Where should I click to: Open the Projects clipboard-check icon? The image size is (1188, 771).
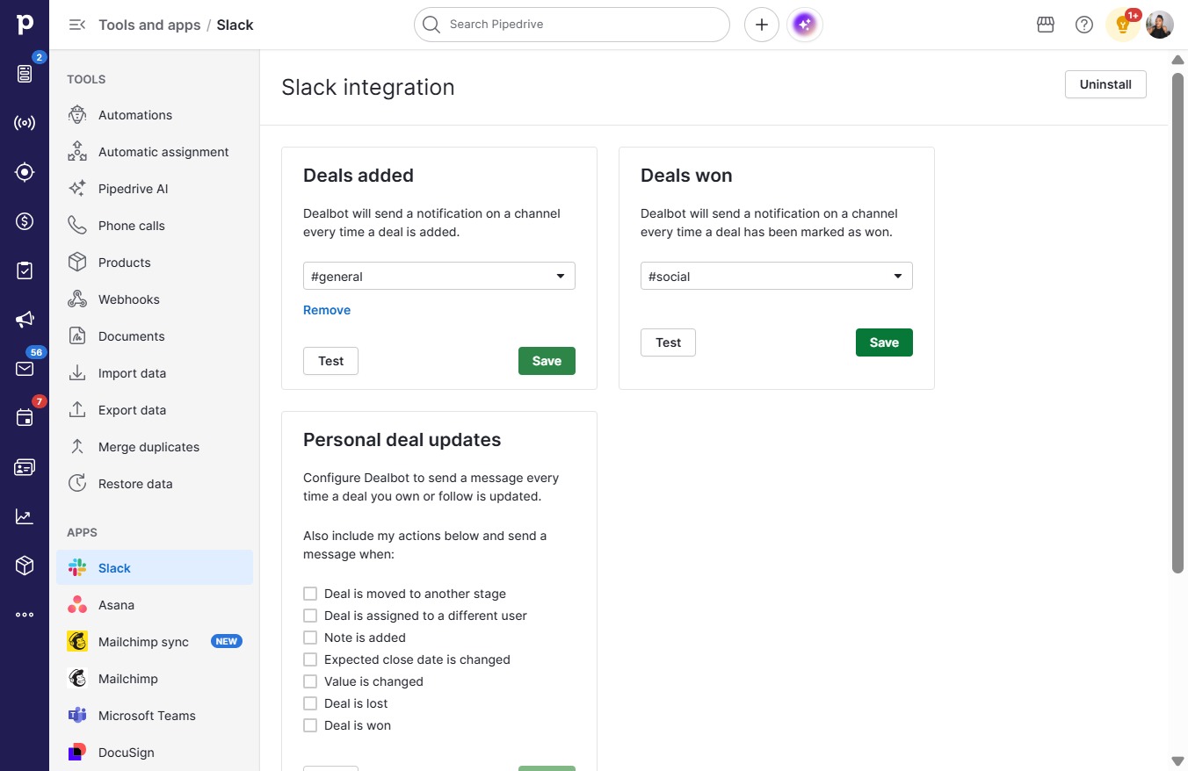pyautogui.click(x=25, y=270)
